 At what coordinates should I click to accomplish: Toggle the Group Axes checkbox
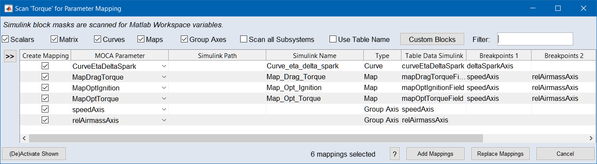184,39
